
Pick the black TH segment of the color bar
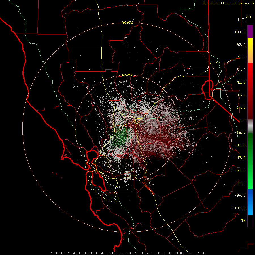pos(250,221)
